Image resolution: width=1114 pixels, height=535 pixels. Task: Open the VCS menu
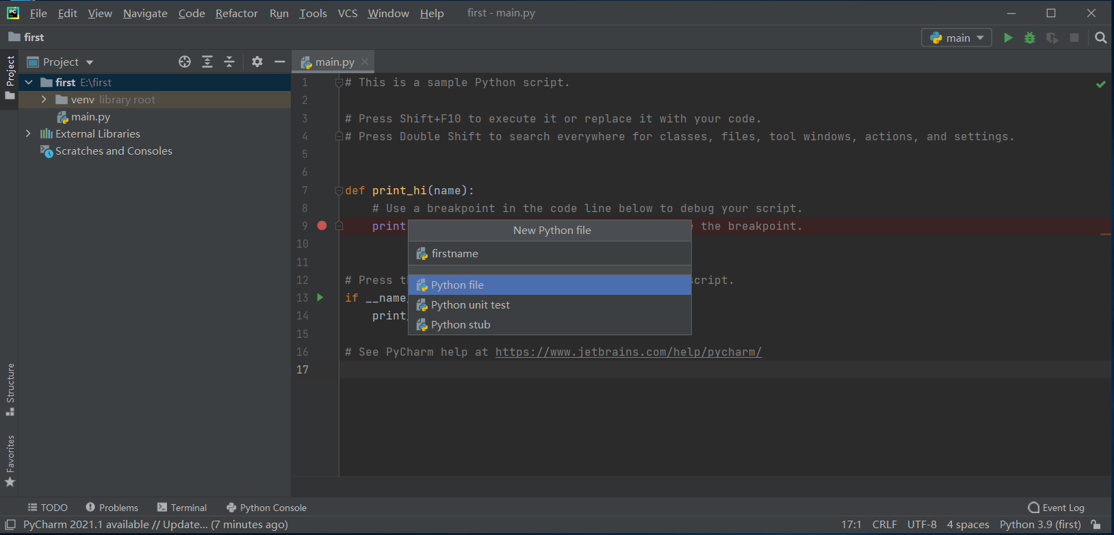point(348,13)
